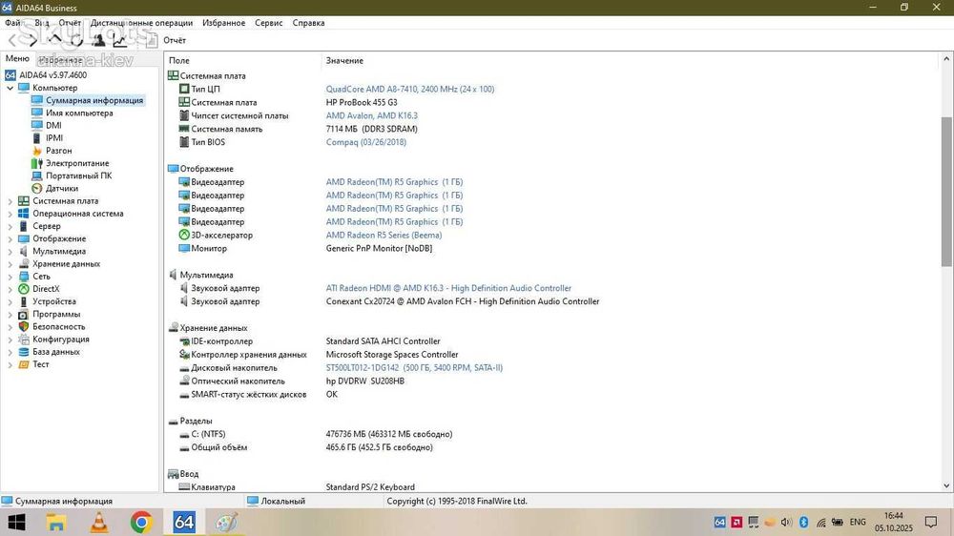Generate a report with the Отчёт toolbar button
954x536 pixels.
tap(166, 40)
